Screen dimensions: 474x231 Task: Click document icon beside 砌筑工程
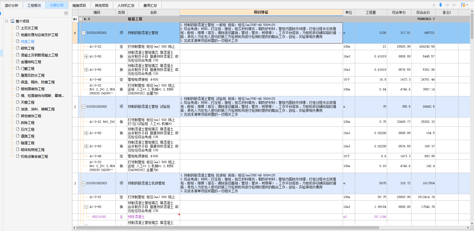click(18, 48)
